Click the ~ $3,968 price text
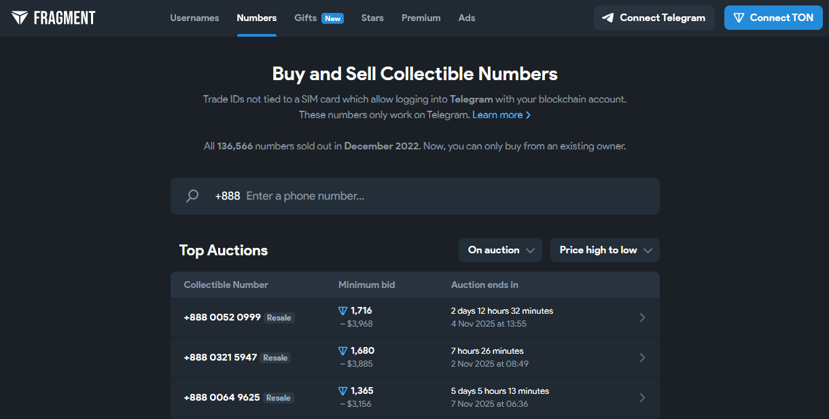 tap(356, 324)
